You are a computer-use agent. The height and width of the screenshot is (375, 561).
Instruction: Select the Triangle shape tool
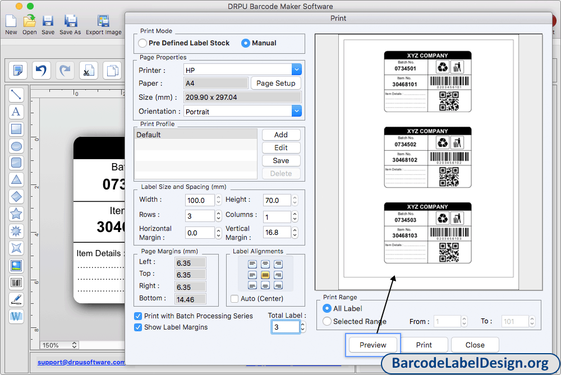coord(16,180)
